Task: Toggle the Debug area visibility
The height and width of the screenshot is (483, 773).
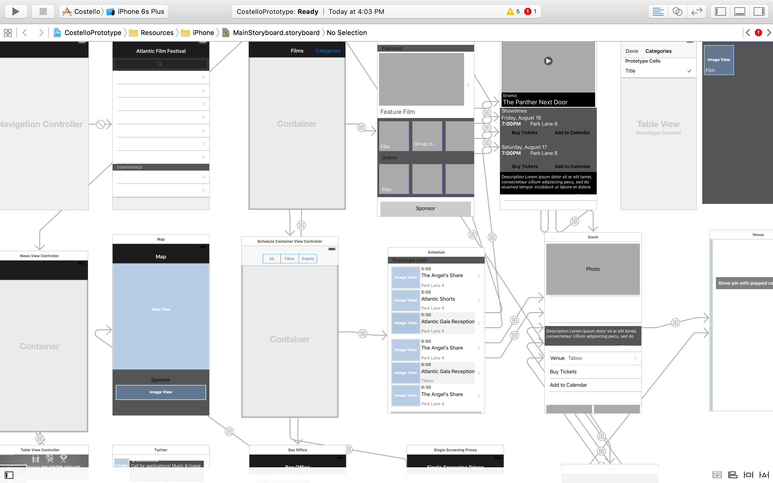Action: [x=740, y=11]
